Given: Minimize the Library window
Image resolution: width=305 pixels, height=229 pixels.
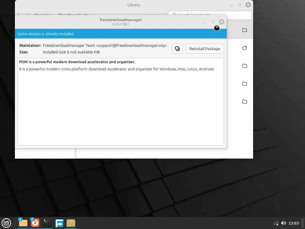Looking at the screenshot, I should tap(231, 5).
